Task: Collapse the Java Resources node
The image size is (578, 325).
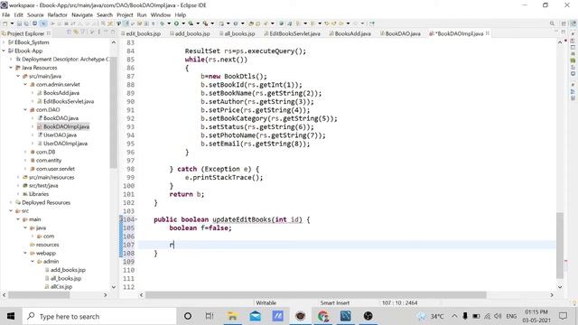Action: coord(11,68)
